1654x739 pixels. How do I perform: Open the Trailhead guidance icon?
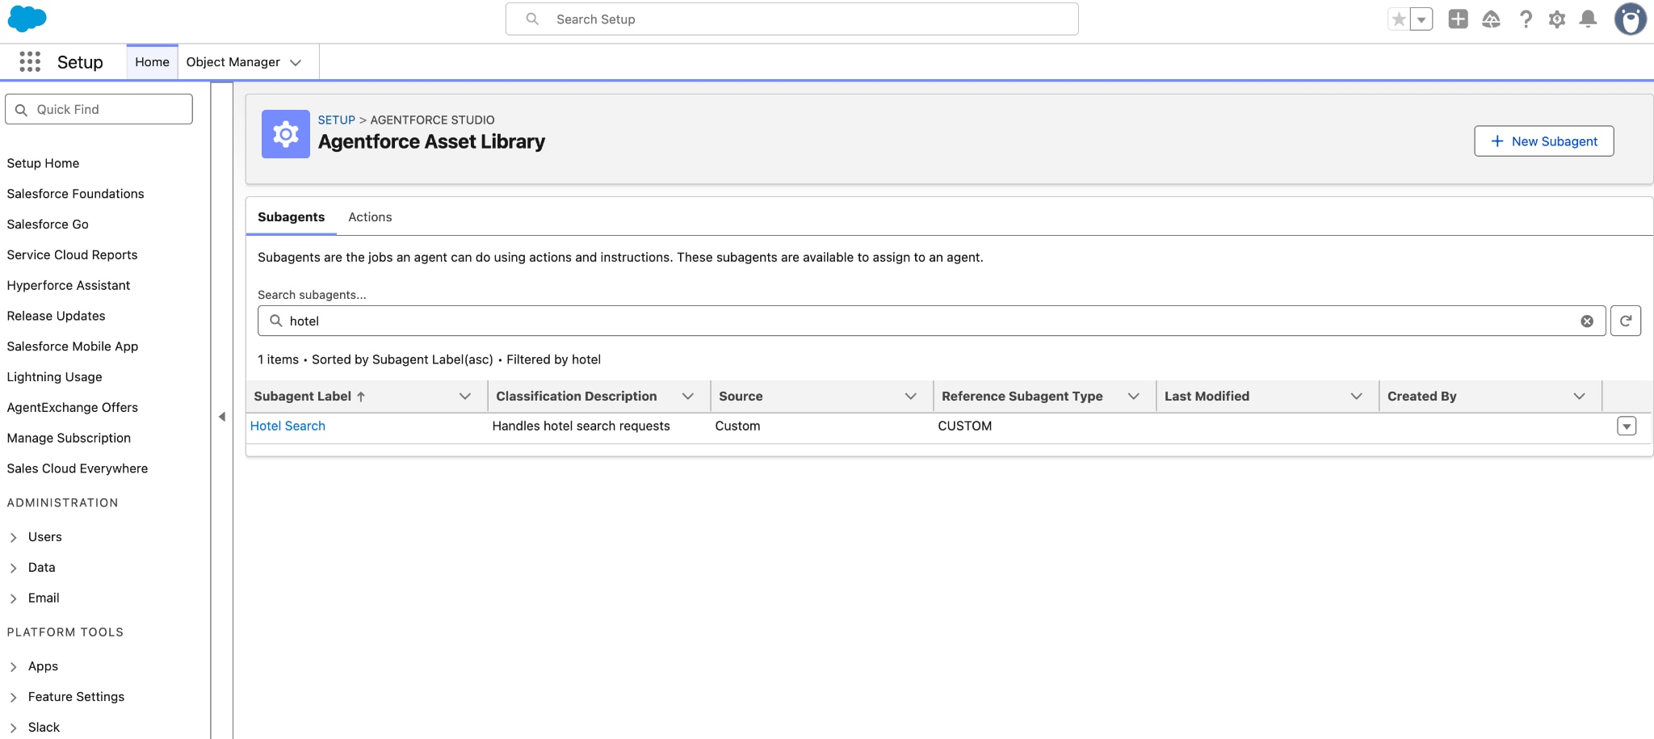[1491, 19]
